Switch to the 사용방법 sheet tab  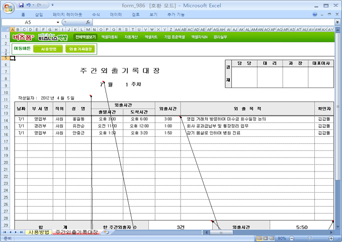tap(39, 232)
